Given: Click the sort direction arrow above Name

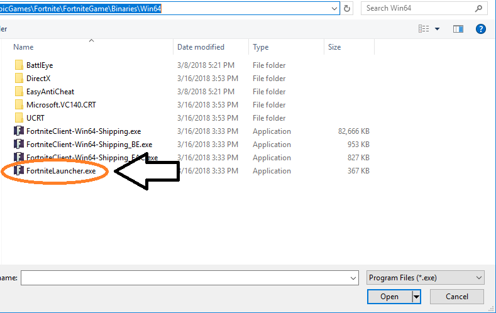Looking at the screenshot, I should coord(91,40).
